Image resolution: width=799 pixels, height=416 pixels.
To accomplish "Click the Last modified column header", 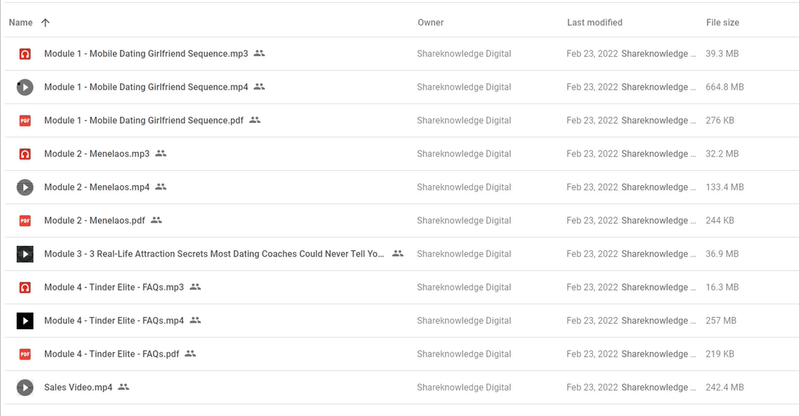I will tap(594, 22).
